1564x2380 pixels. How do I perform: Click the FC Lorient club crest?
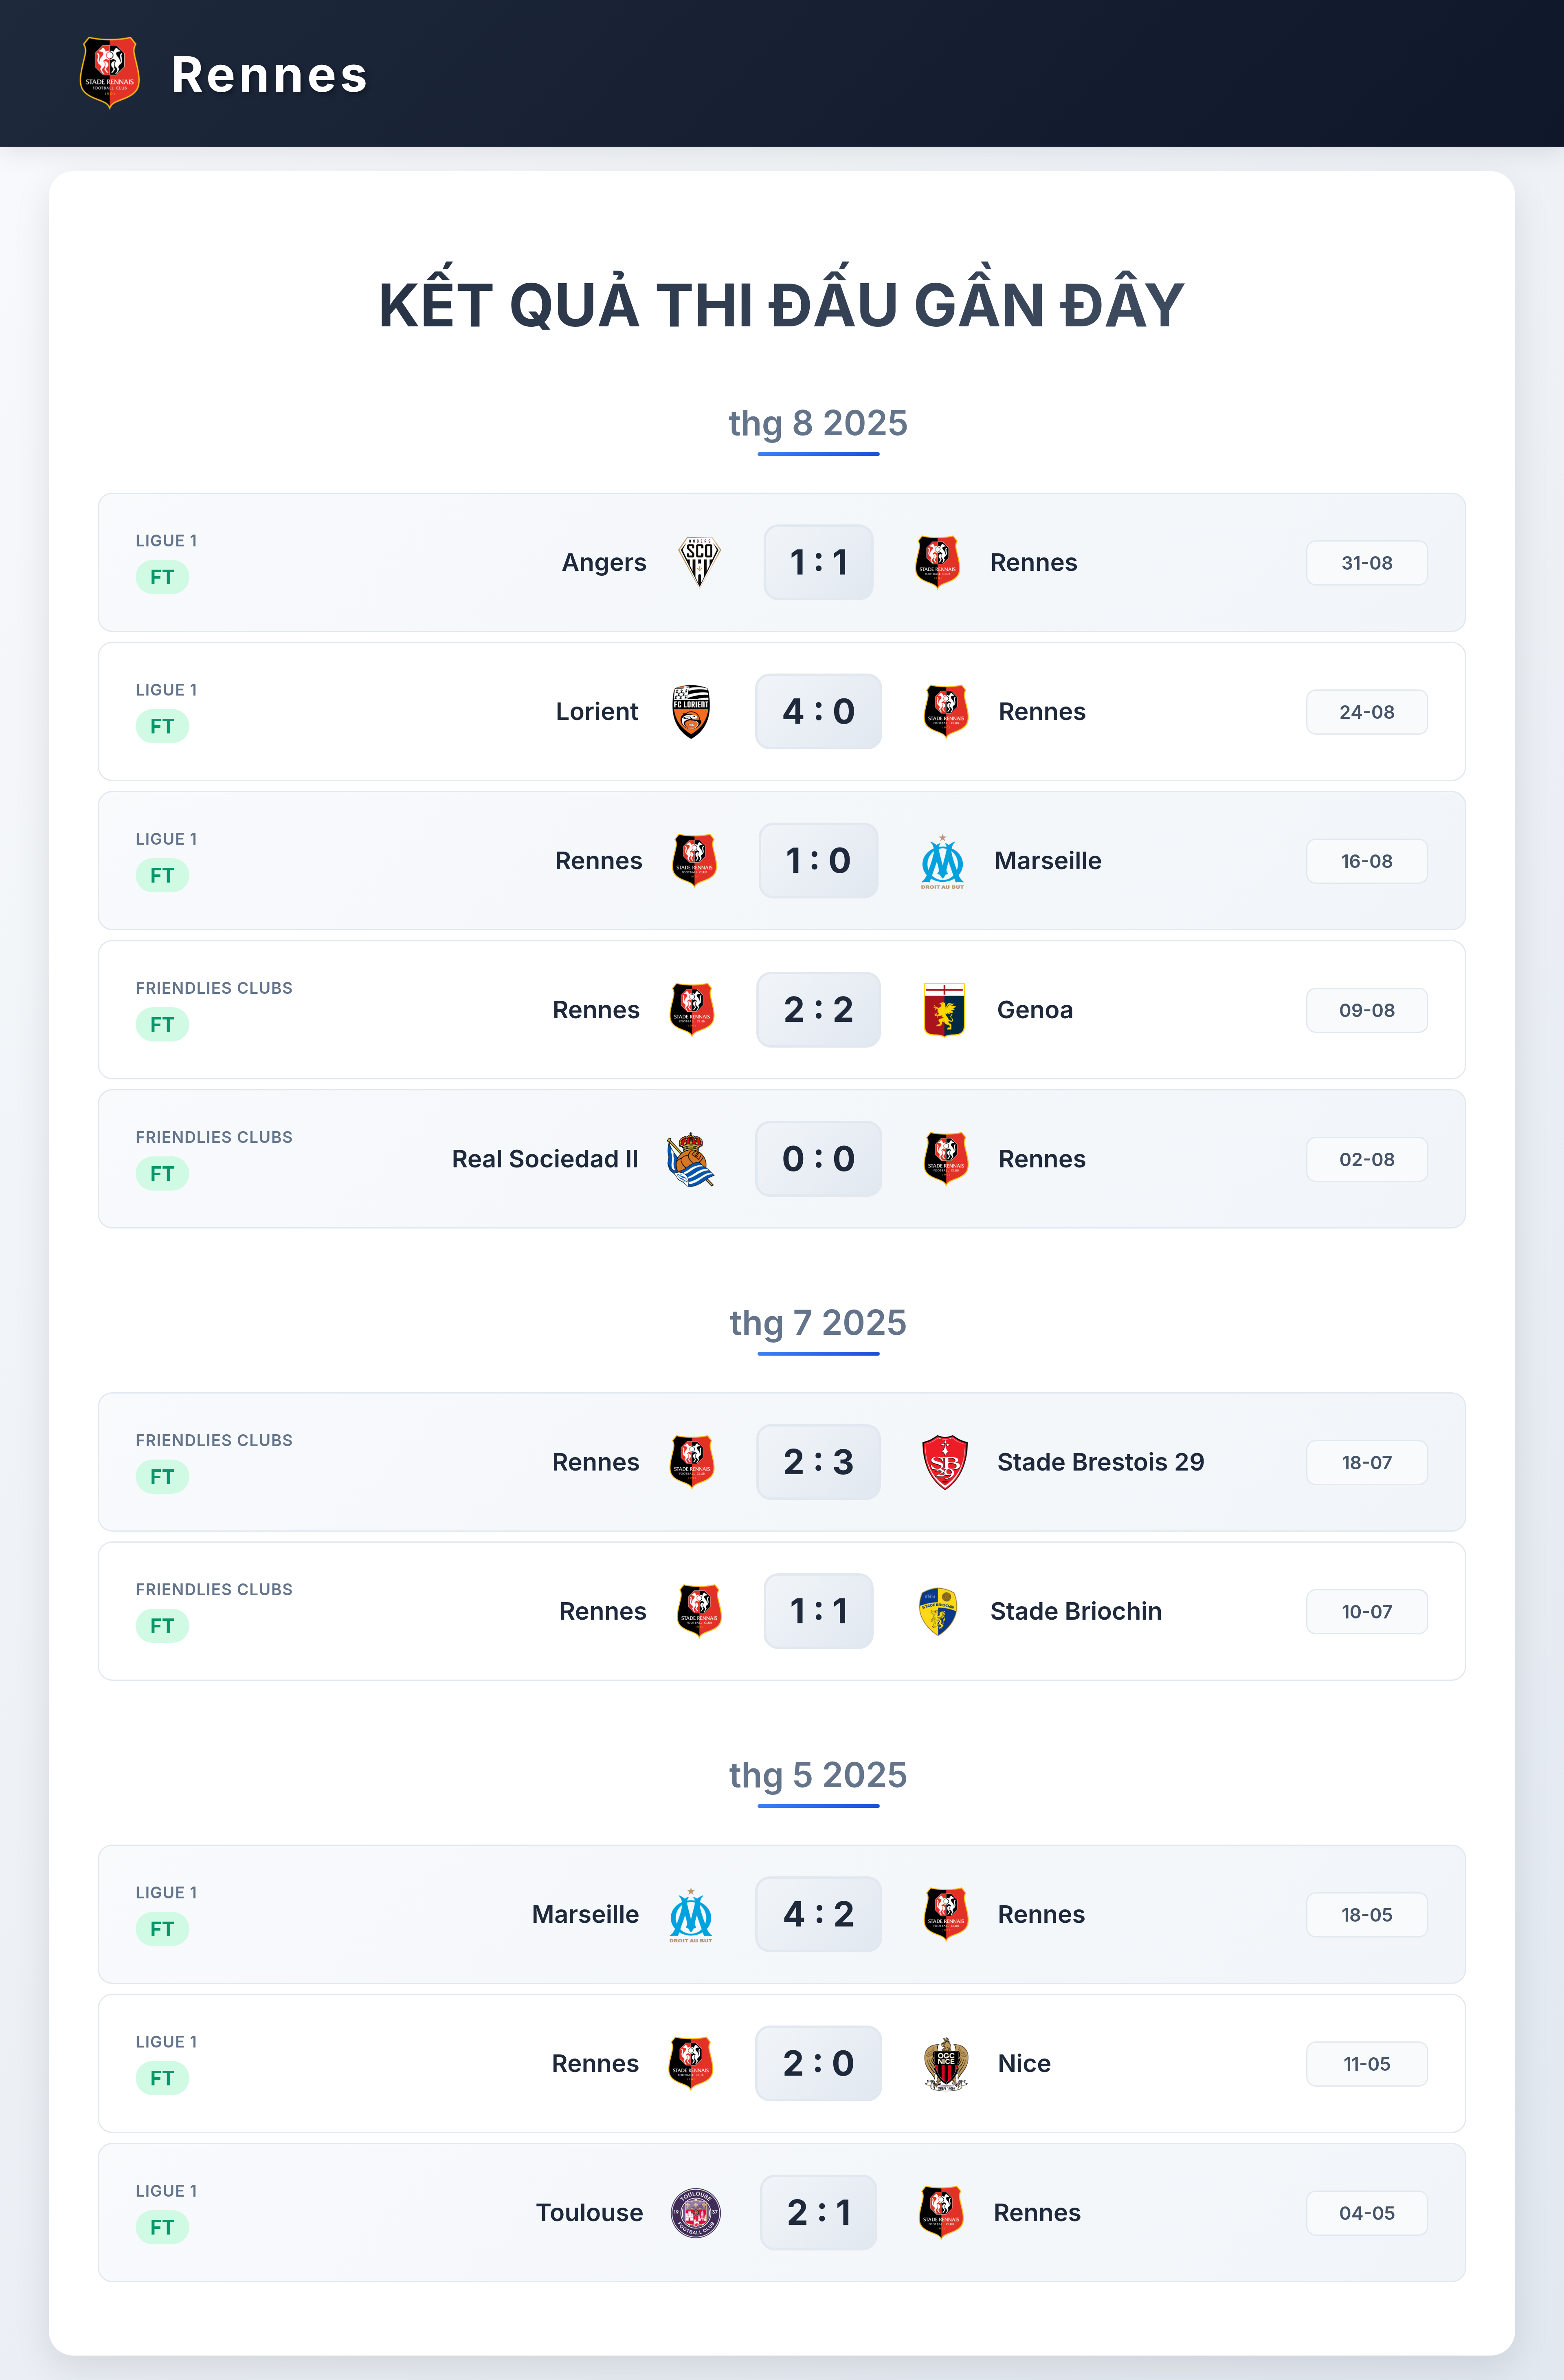690,711
